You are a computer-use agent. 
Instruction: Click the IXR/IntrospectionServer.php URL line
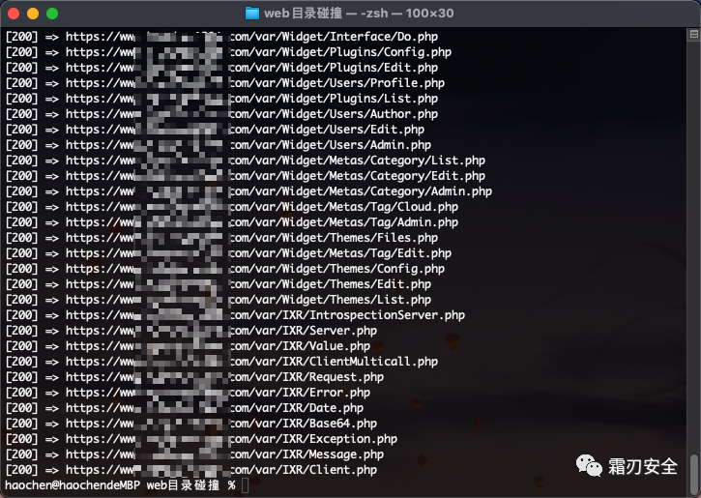coord(235,315)
